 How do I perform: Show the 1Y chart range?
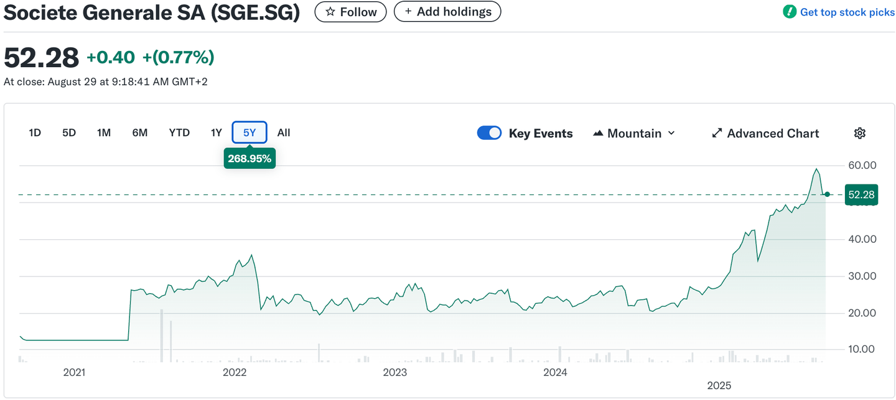tap(216, 132)
